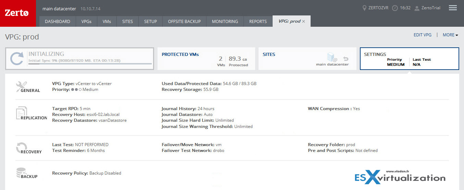This screenshot has height=190, width=464.
Task: Close the VPG: prod tab
Action: 303,21
